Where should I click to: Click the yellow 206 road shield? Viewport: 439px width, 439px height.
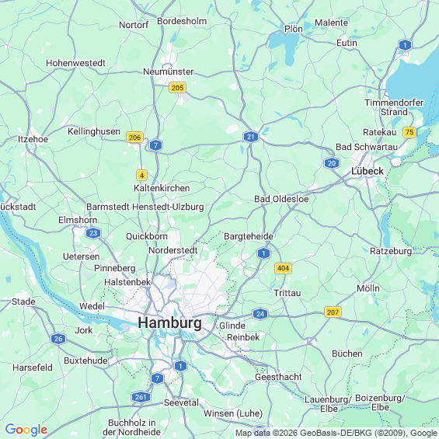click(x=135, y=138)
